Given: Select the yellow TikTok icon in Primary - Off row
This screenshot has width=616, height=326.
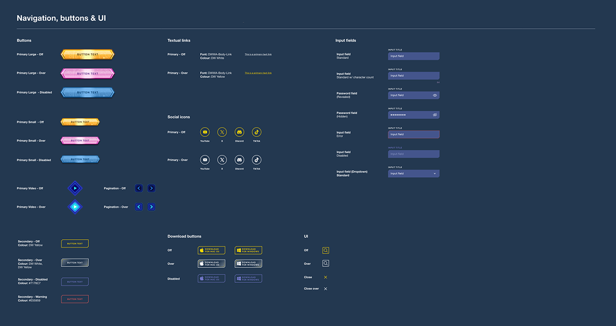Looking at the screenshot, I should click(x=256, y=132).
